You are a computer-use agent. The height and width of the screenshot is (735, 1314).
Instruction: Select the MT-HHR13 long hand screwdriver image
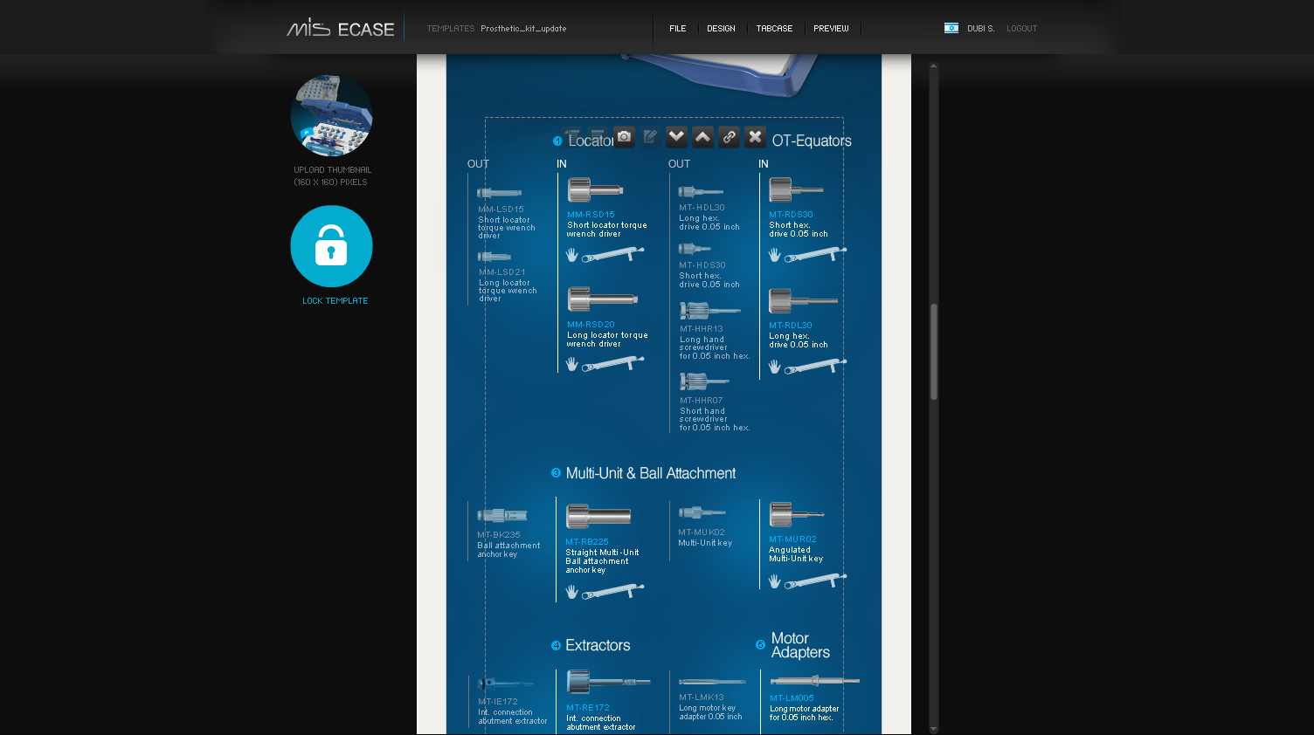pos(710,311)
